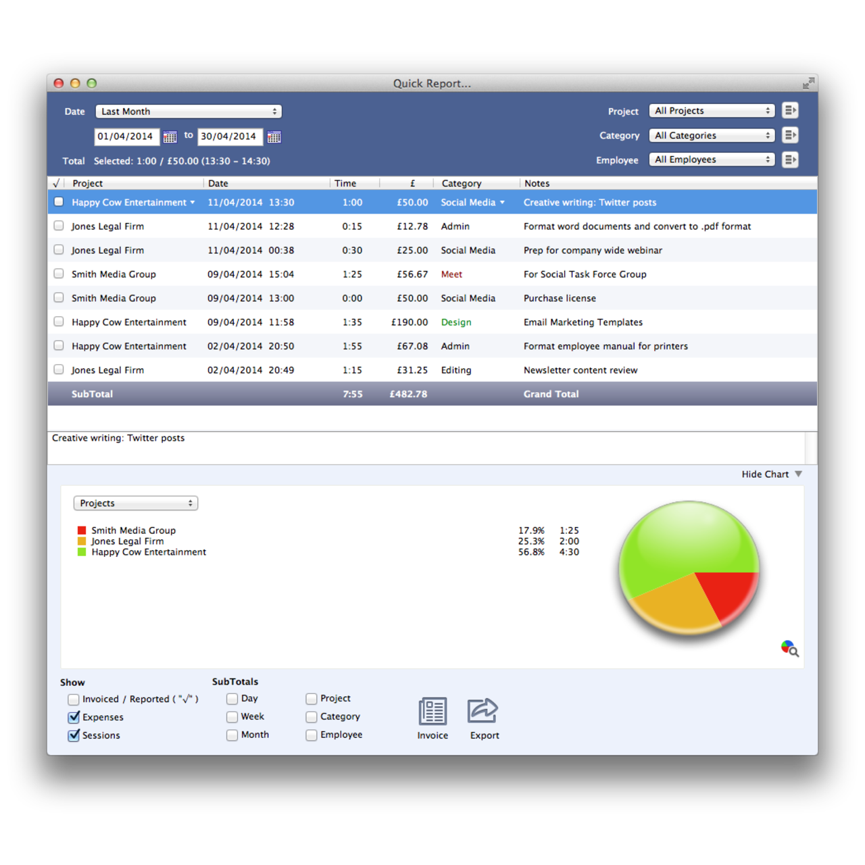Click the Export icon

(484, 711)
